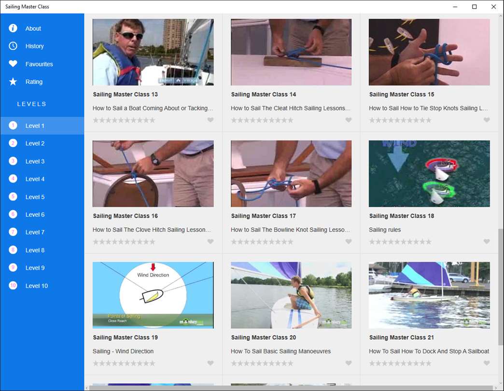
Task: Select Level 3 label in sidebar
Action: tap(35, 161)
